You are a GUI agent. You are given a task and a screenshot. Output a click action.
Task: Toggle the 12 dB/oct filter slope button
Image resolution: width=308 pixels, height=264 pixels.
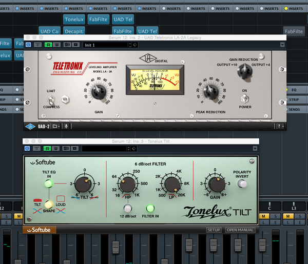coord(128,208)
